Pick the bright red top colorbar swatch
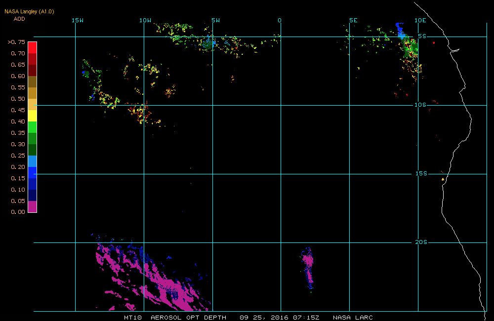Screen dimensions: 494x321 click(33, 47)
